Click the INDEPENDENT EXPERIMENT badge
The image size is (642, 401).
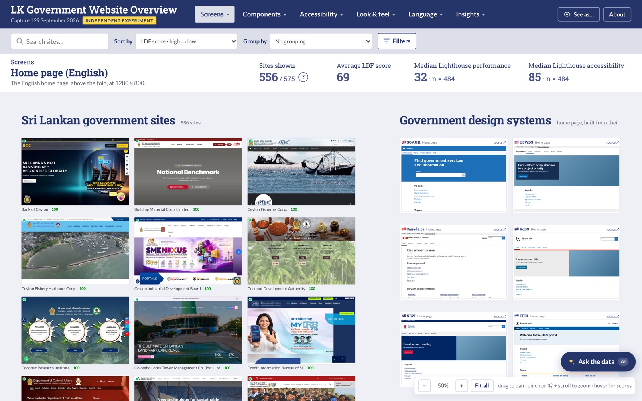coord(120,21)
